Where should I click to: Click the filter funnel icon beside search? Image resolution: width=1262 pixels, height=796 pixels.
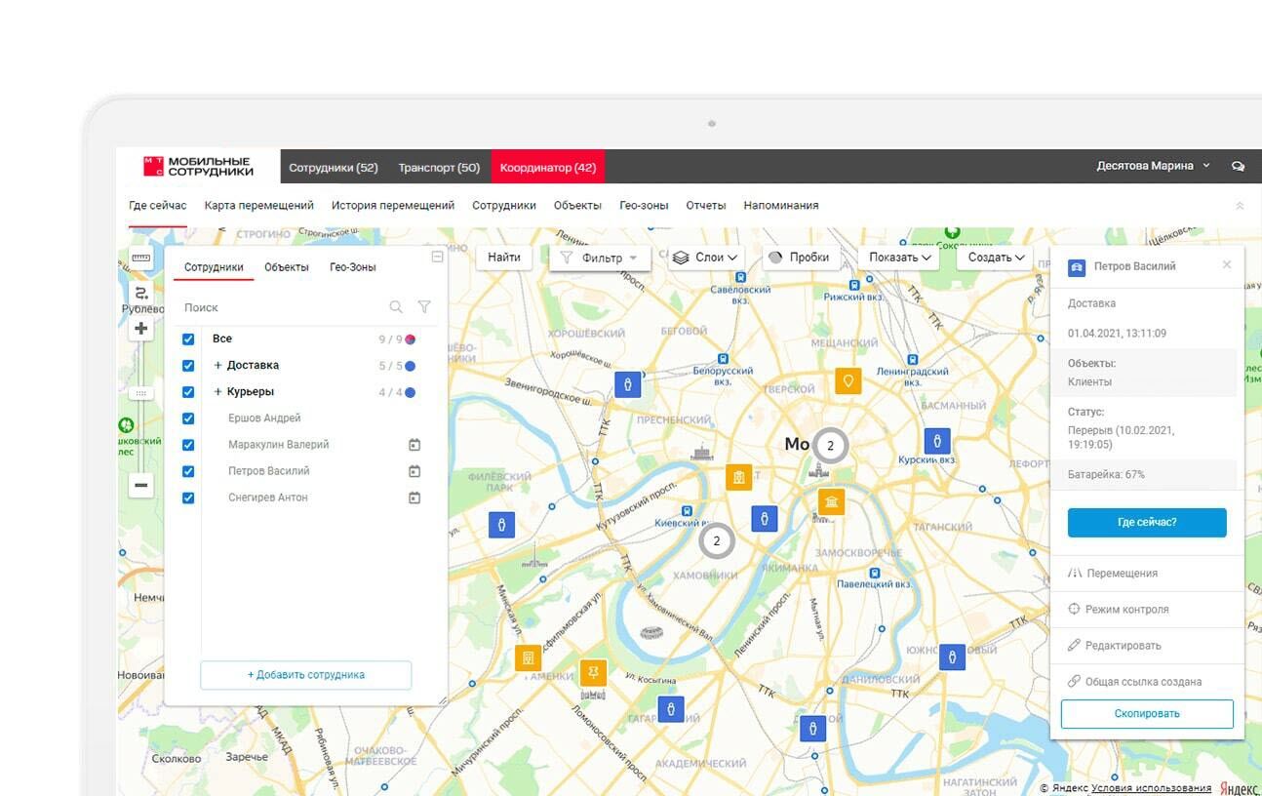tap(424, 307)
